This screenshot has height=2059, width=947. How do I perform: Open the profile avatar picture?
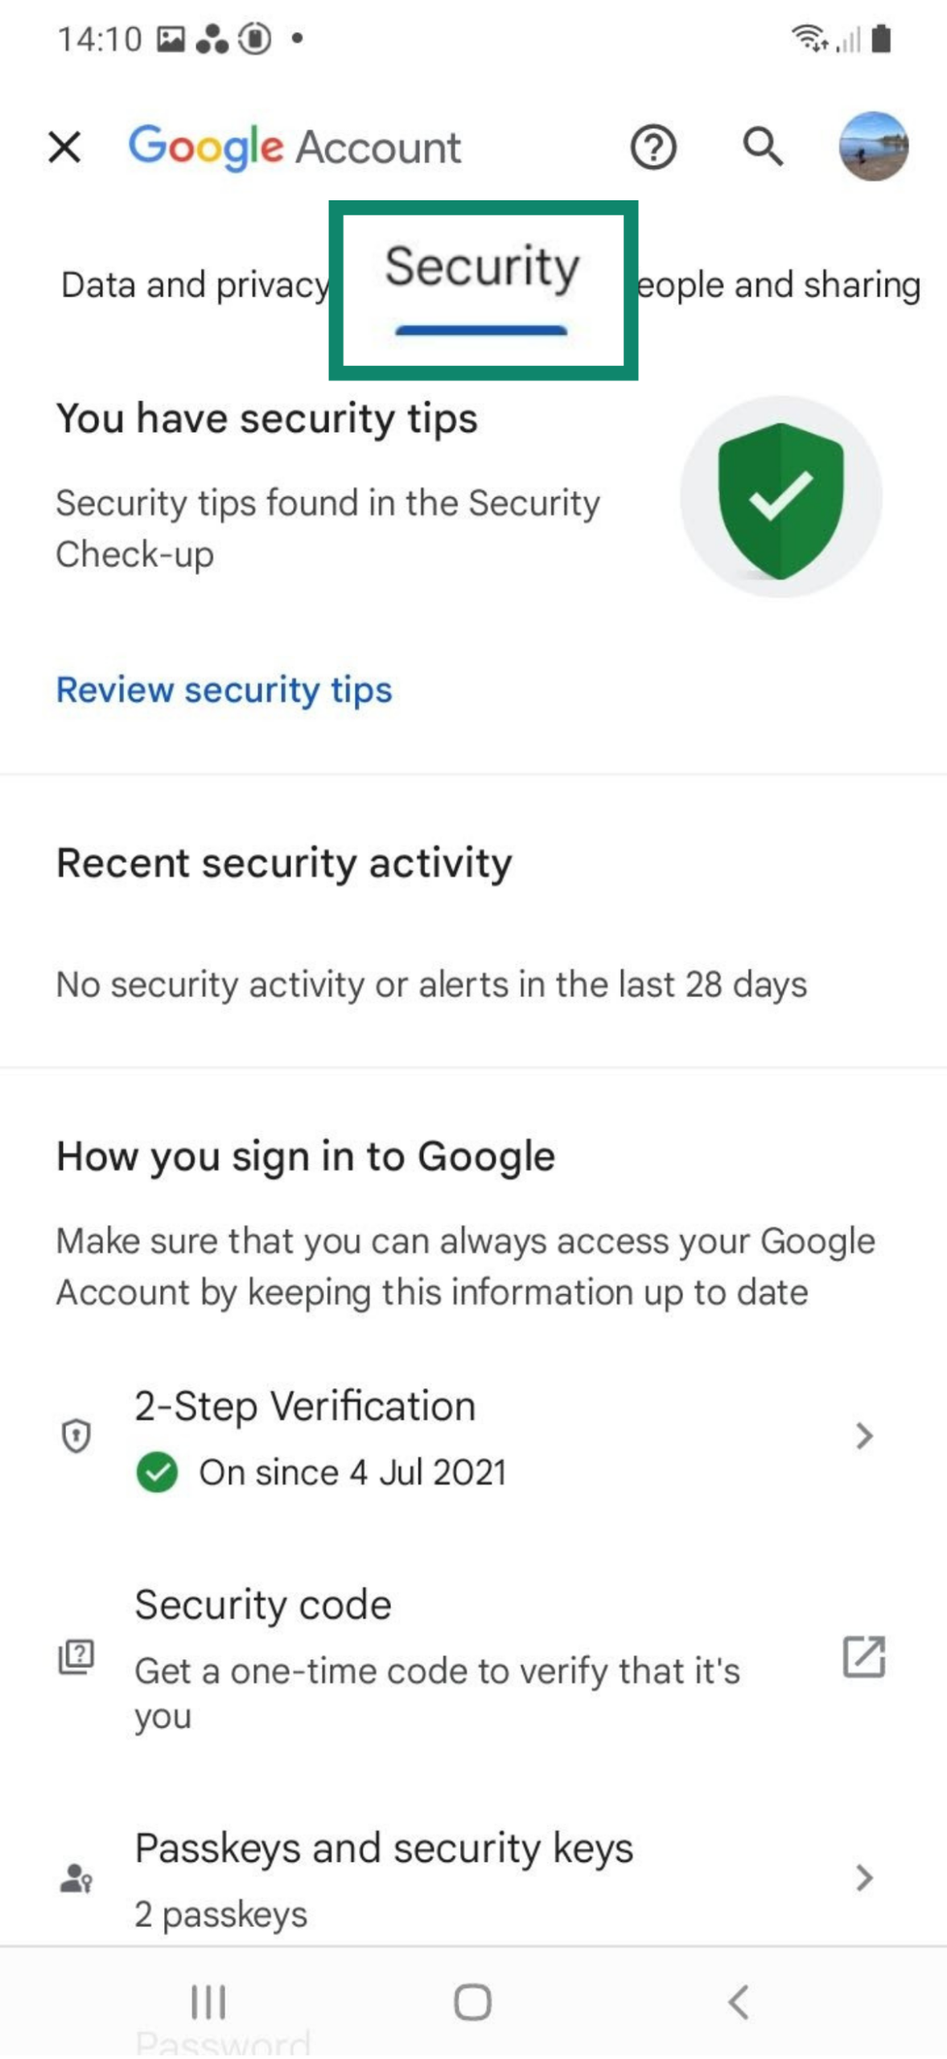873,148
